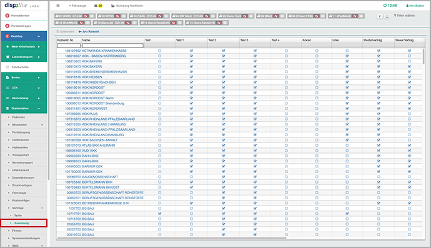This screenshot has width=431, height=248.
Task: Click the red blocked icon on vehicle 05 (Hans Taxi)
Action: pyautogui.click(x=245, y=16)
